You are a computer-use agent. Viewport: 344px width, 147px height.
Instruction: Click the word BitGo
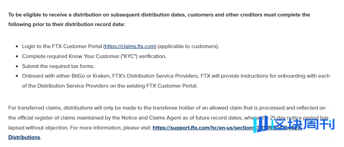pos(78,76)
